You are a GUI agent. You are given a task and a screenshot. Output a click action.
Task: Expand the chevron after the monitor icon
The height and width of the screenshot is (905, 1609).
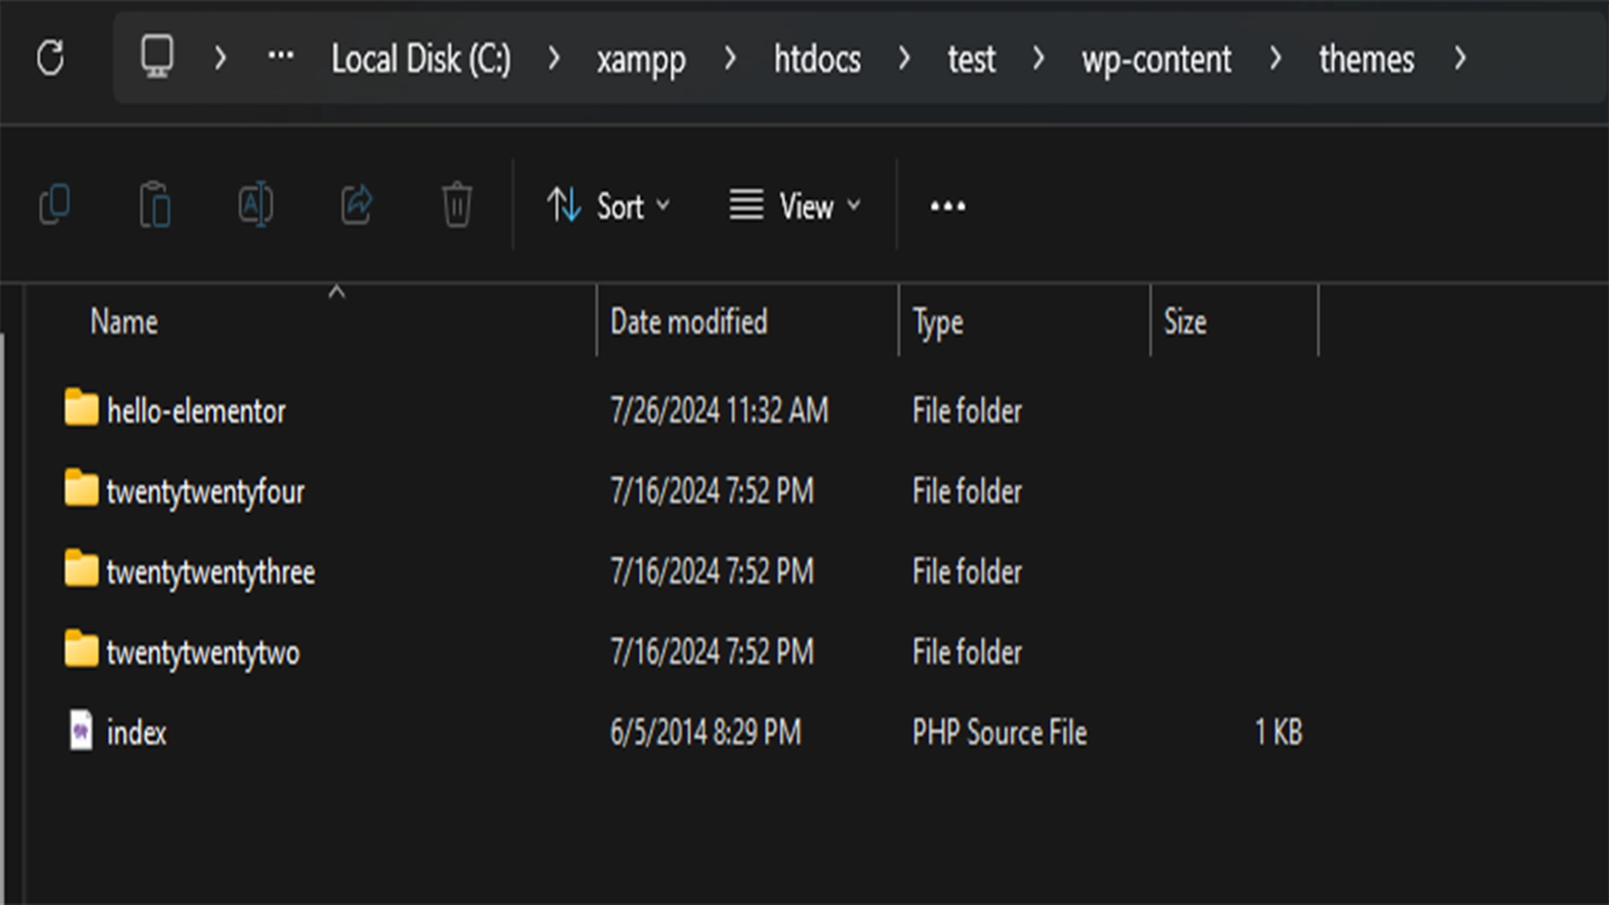point(220,58)
